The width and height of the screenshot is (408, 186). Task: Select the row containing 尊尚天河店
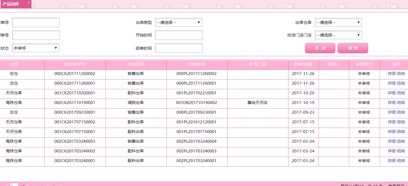point(257,102)
